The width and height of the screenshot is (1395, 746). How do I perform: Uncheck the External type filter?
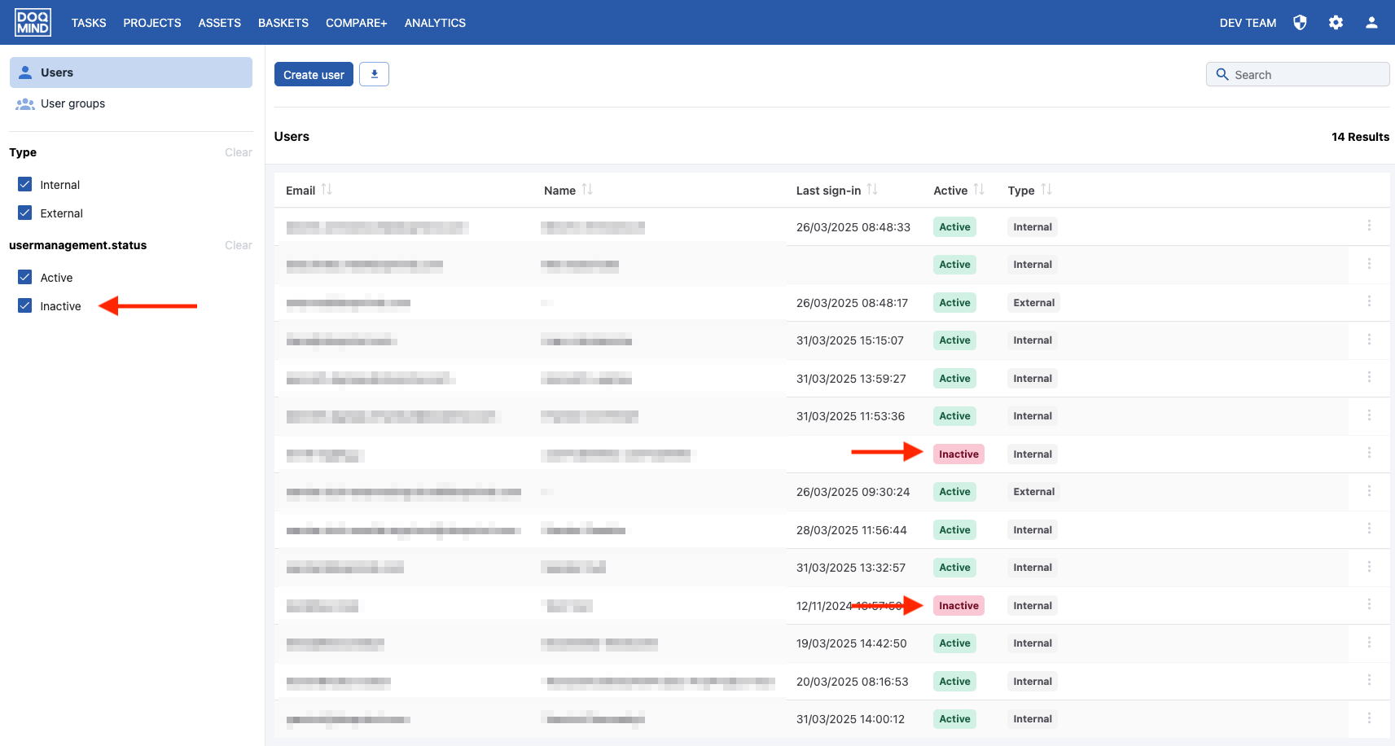[25, 213]
